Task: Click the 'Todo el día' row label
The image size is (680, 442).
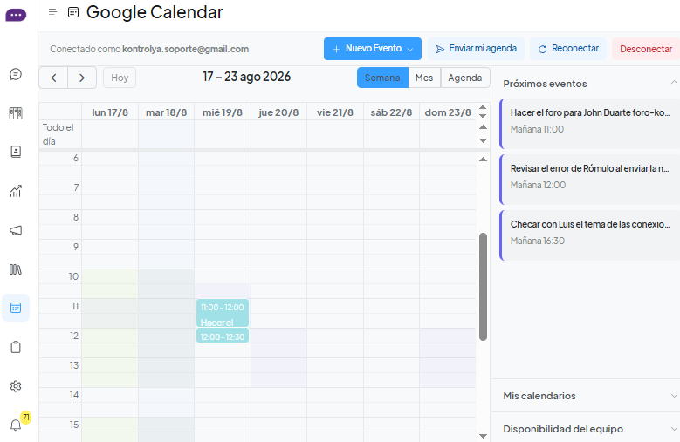Action: click(x=58, y=134)
